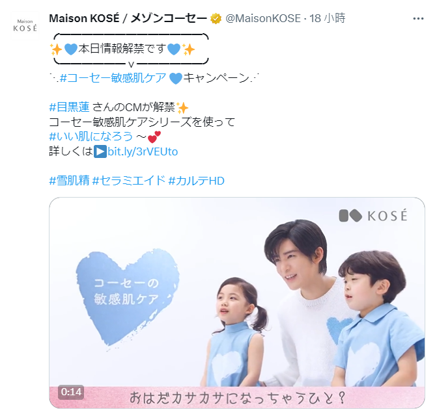Open the three-dot more options menu
The image size is (437, 418).
coord(418,19)
